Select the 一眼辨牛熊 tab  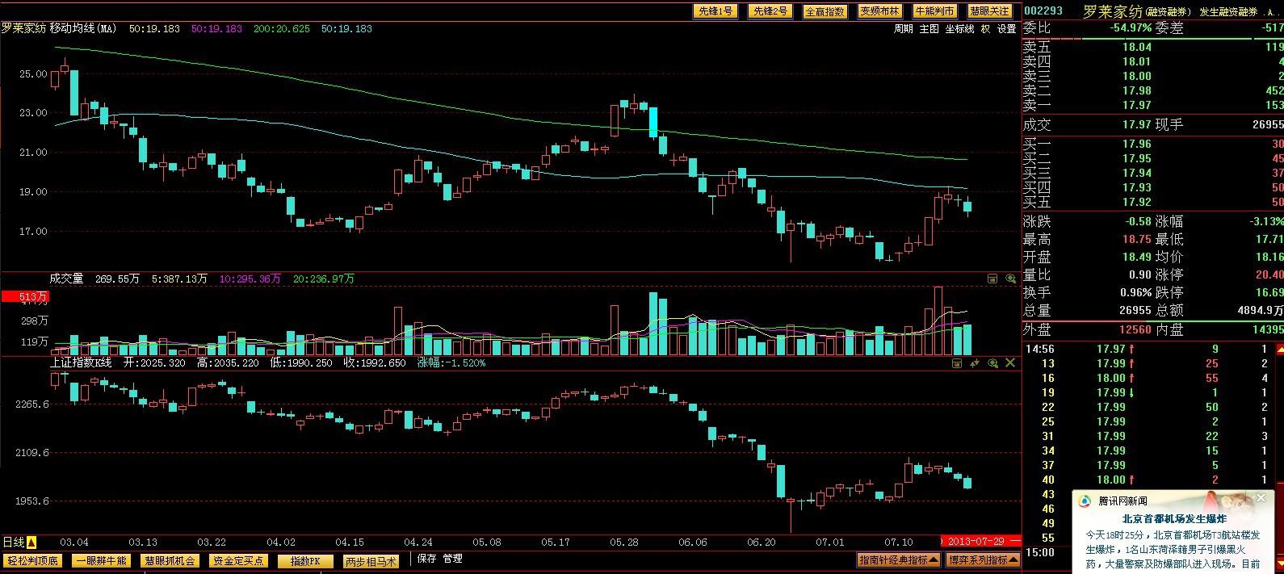point(102,561)
